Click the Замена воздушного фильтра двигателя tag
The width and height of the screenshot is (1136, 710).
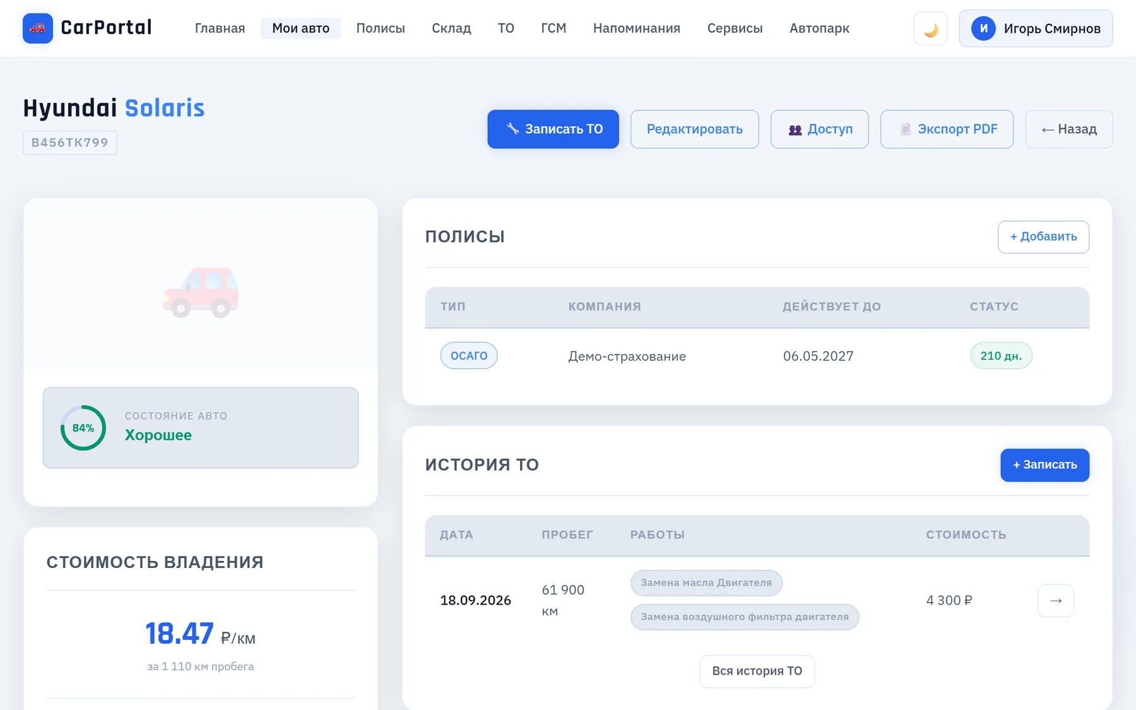[x=745, y=617]
